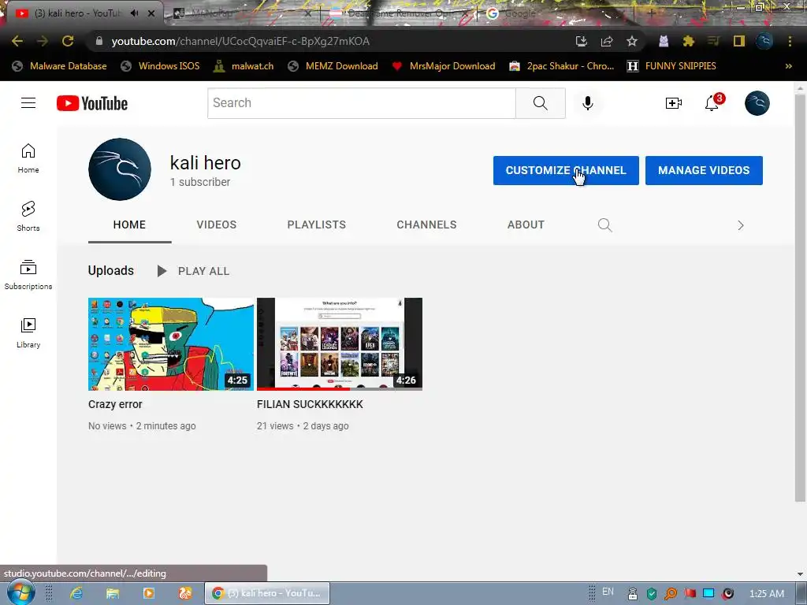Open the Chrome profile avatar in toolbar

[x=764, y=41]
